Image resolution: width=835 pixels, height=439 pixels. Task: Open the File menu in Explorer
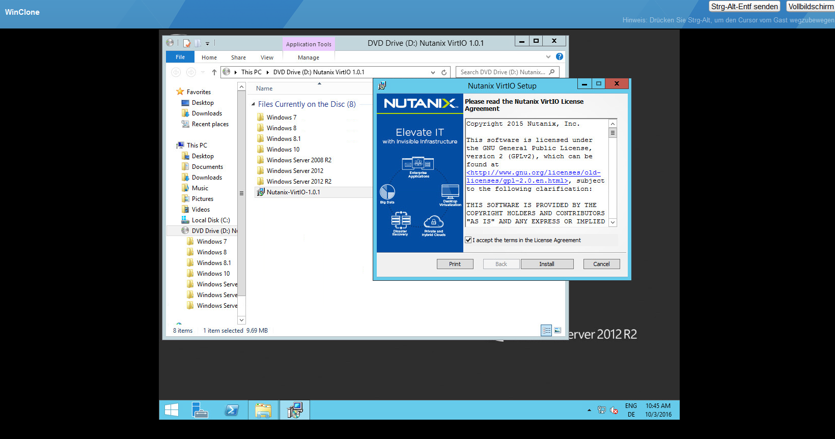[180, 57]
